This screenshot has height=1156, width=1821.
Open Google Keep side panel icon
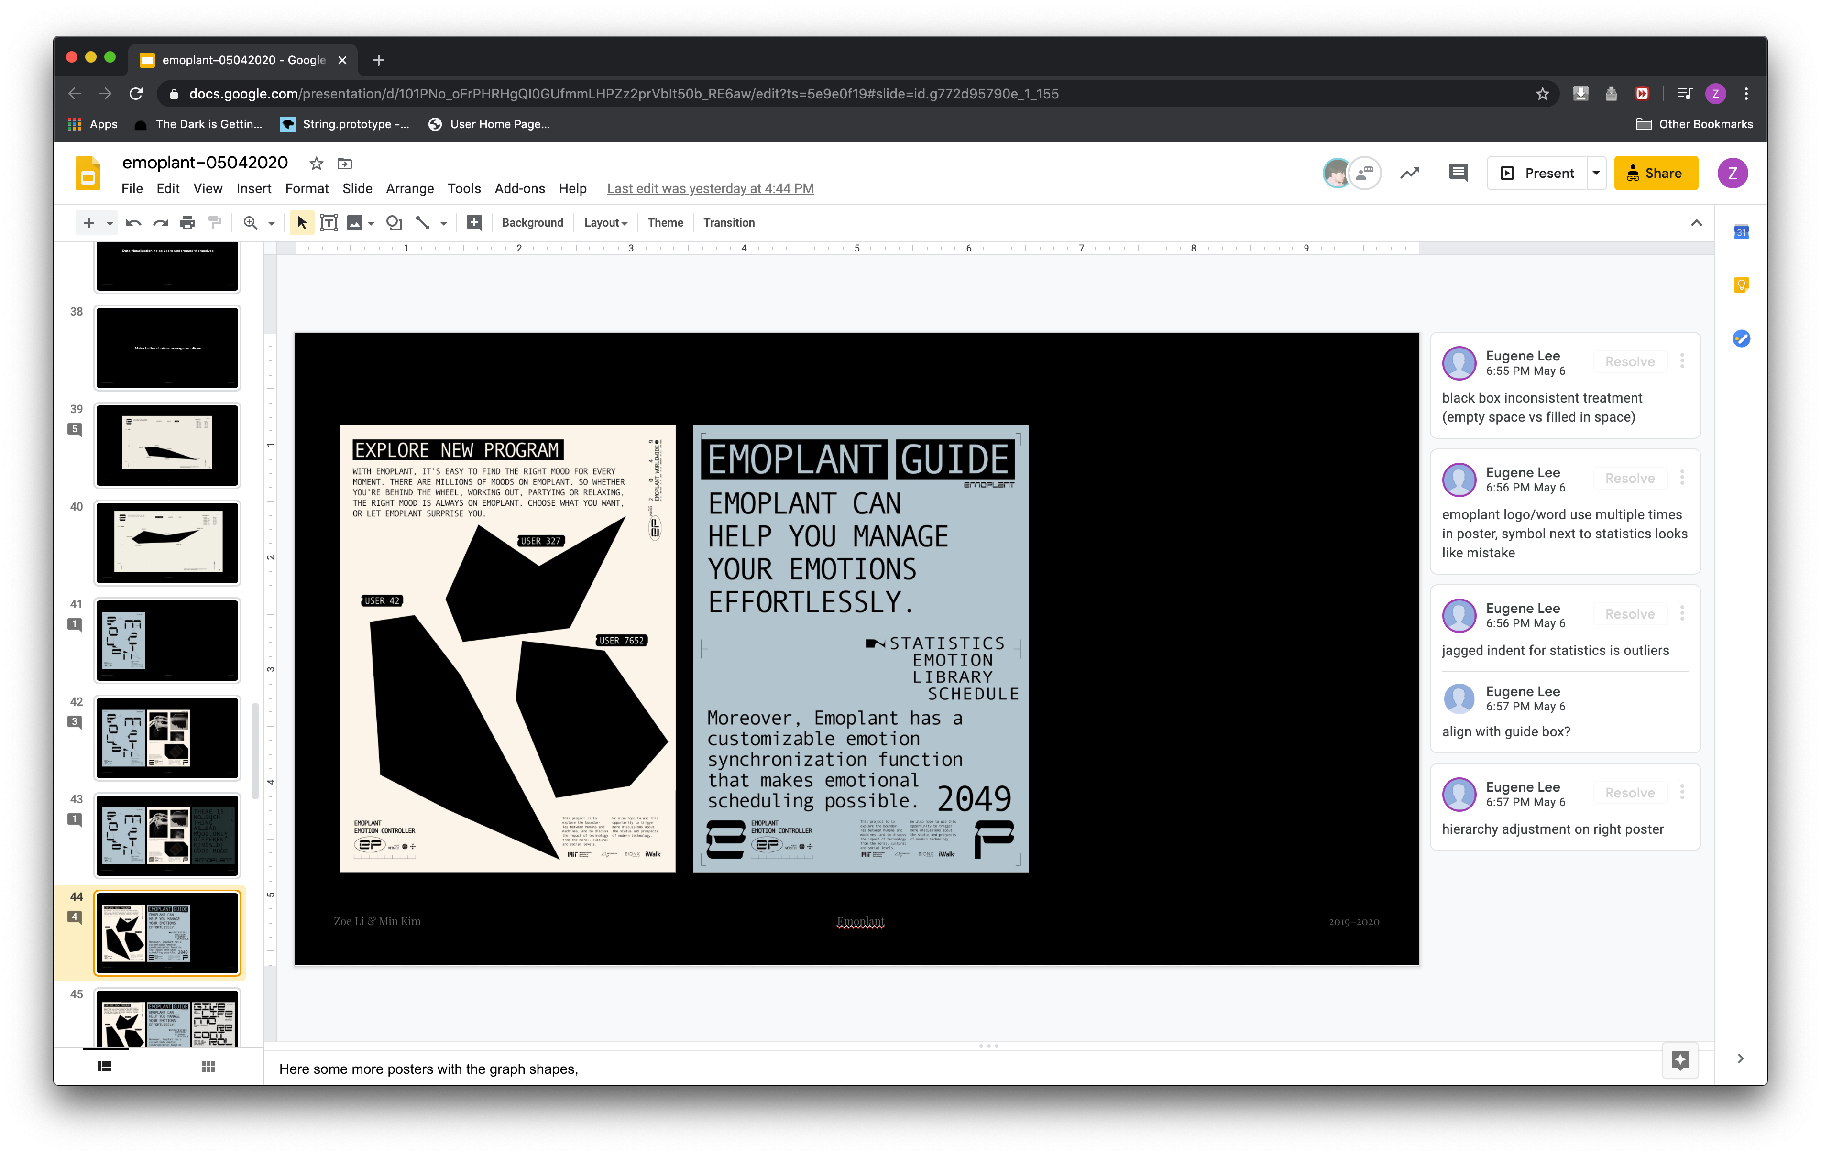point(1741,285)
